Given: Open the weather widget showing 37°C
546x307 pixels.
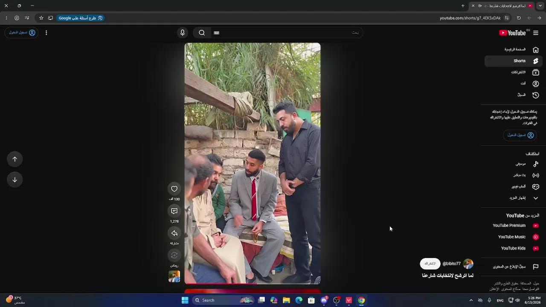Looking at the screenshot, I should tap(15, 300).
